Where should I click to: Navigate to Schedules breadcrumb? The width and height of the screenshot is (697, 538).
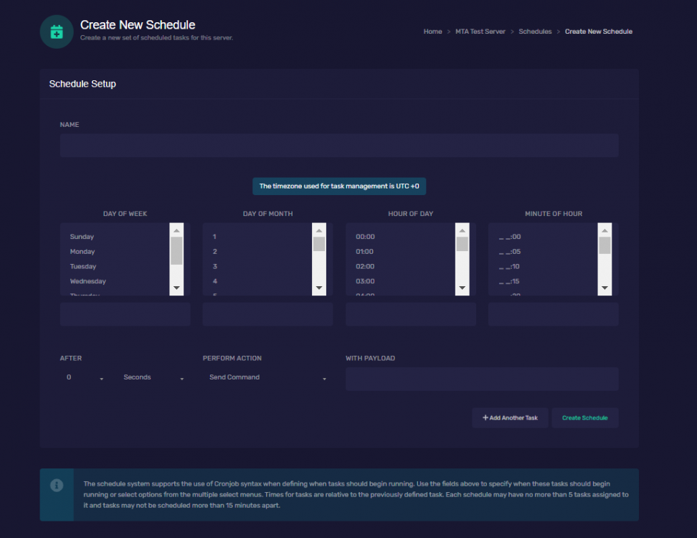[x=535, y=32]
